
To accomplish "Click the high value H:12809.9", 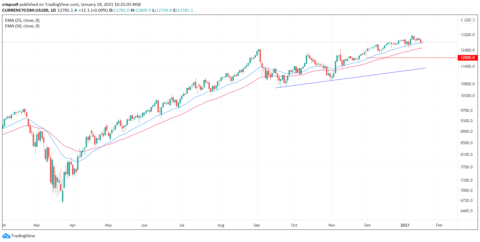I will click(141, 10).
